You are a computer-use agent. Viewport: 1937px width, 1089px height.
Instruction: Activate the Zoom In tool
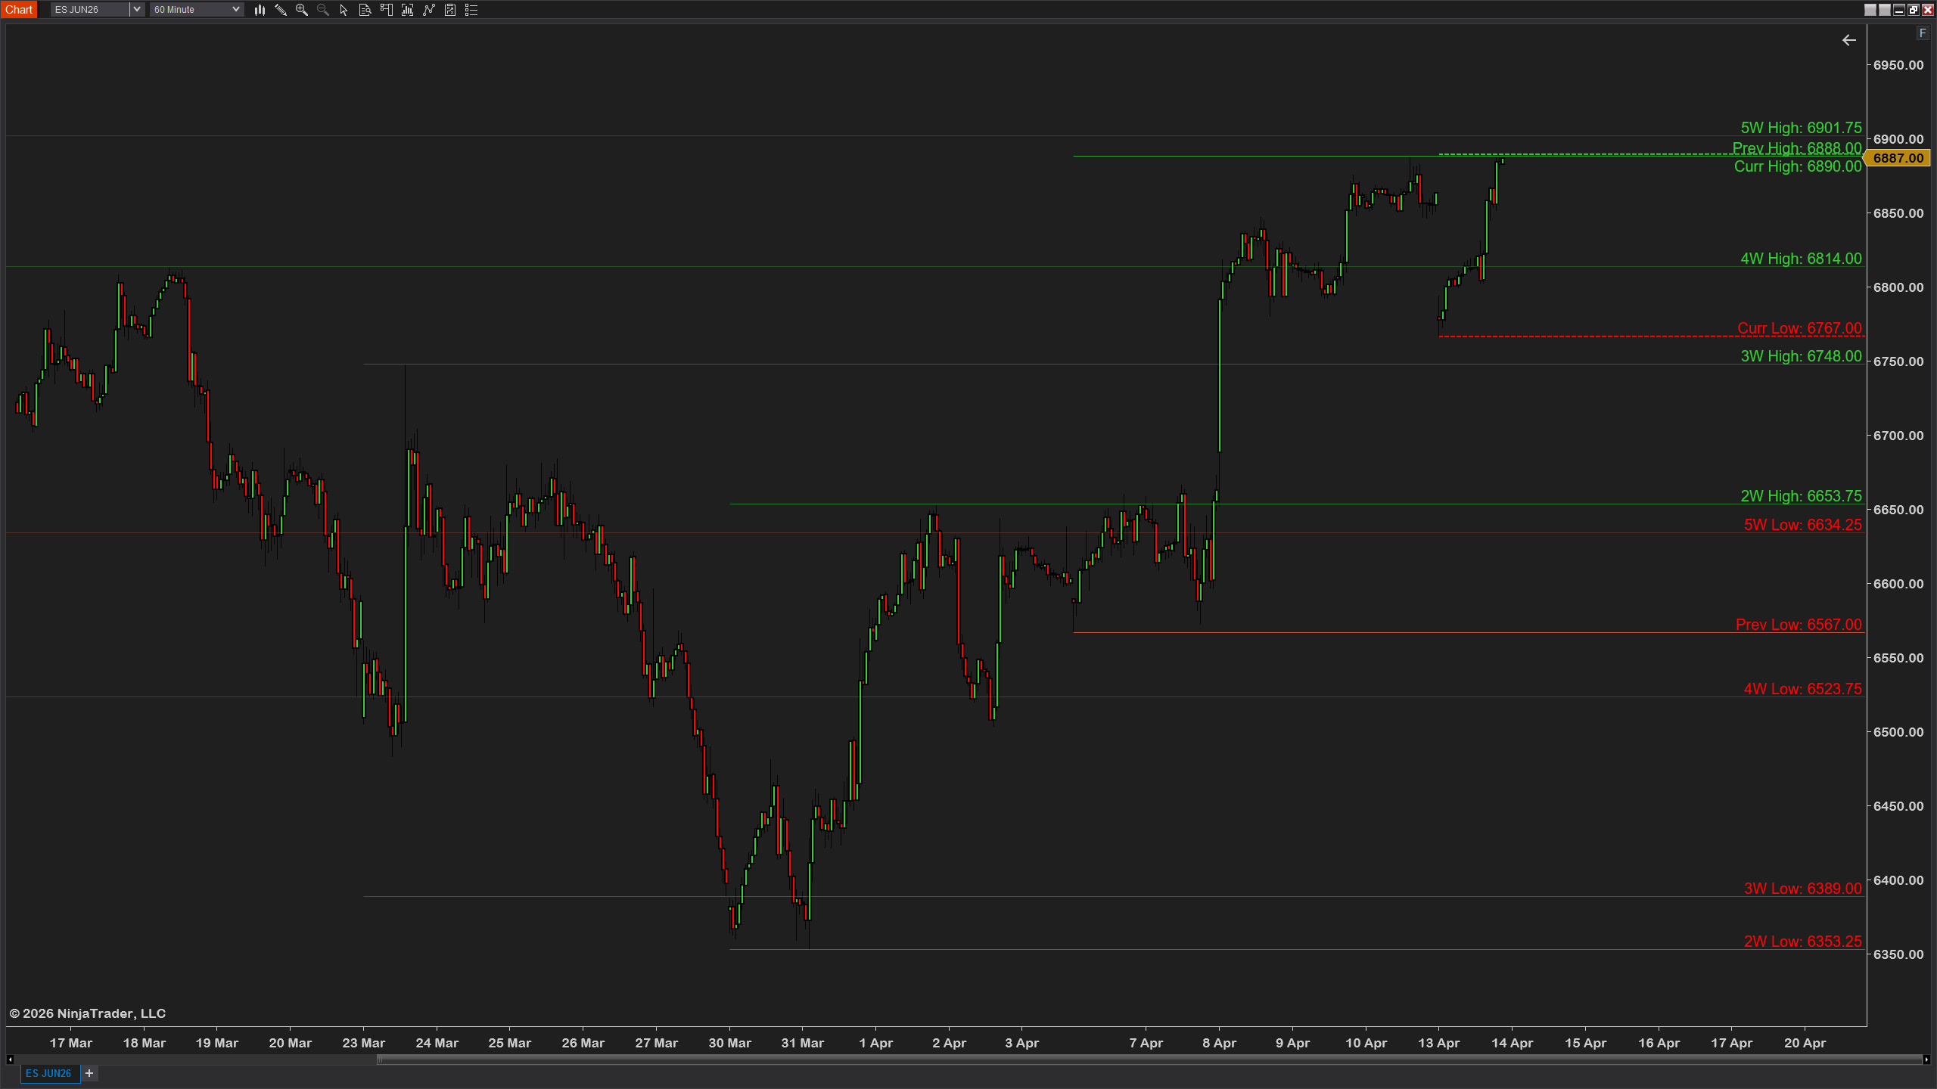(301, 10)
